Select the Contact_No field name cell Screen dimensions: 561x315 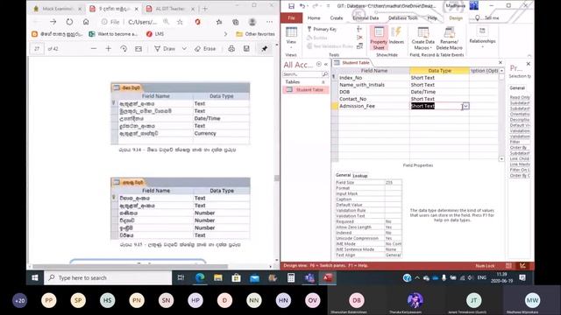pos(373,99)
